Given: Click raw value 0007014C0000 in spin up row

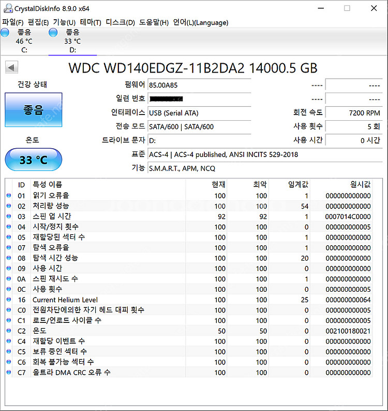Looking at the screenshot, I should 348,217.
